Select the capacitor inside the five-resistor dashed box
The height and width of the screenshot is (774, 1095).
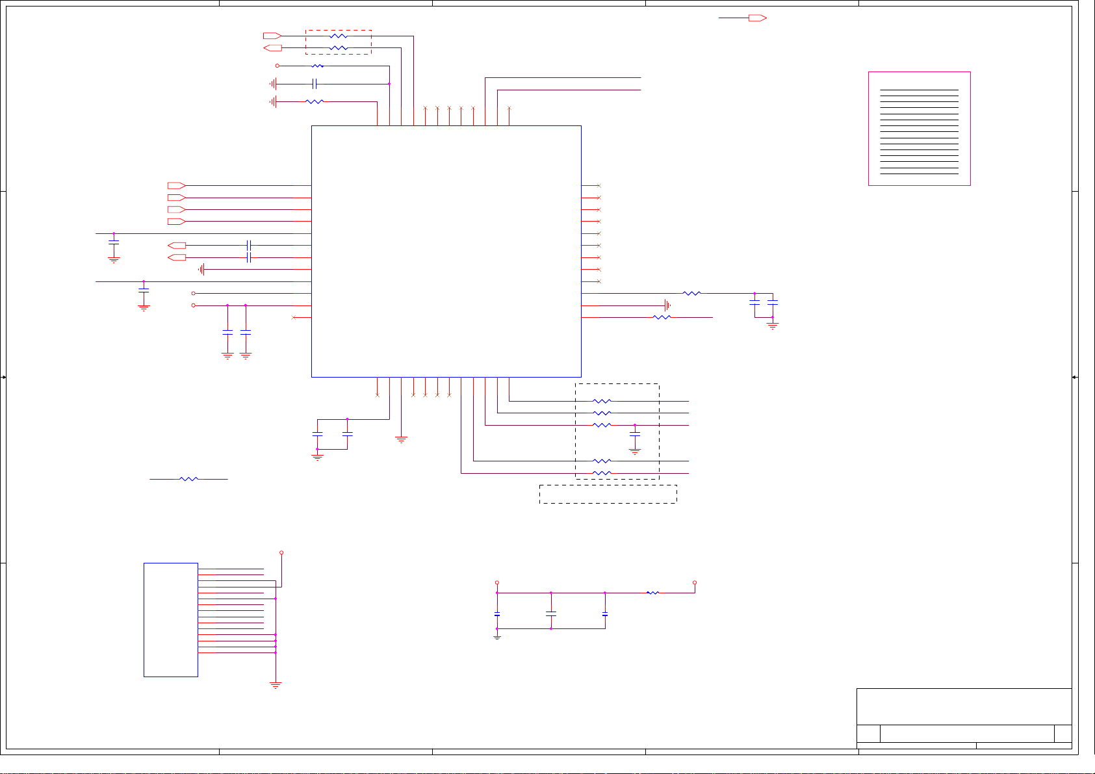[x=635, y=433]
